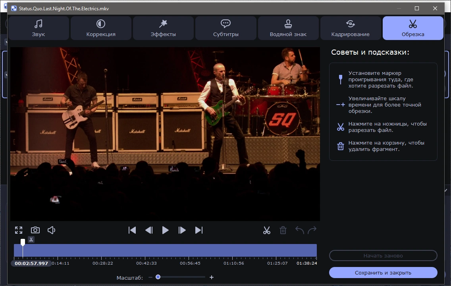The height and width of the screenshot is (286, 451).
Task: Click the Советы и подсказки heading
Action: click(370, 52)
